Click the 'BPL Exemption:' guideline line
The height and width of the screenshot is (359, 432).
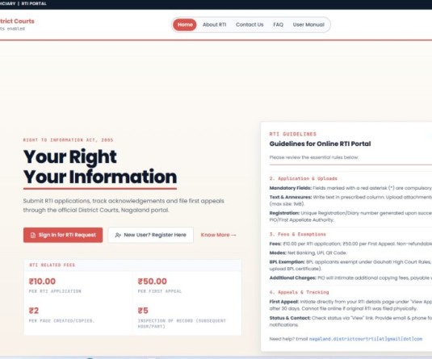(350, 265)
